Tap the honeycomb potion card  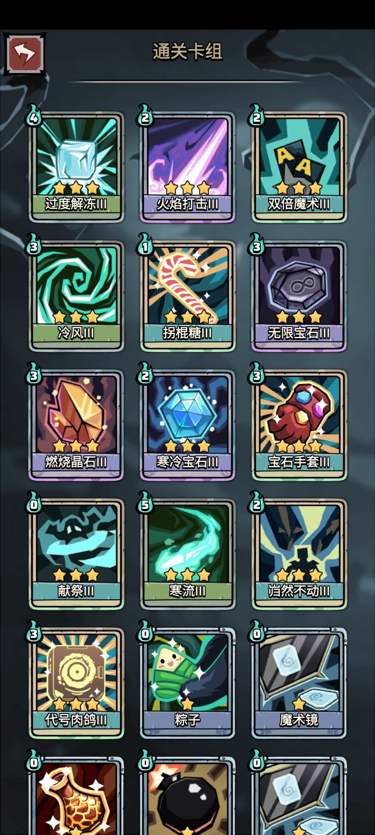point(76,795)
